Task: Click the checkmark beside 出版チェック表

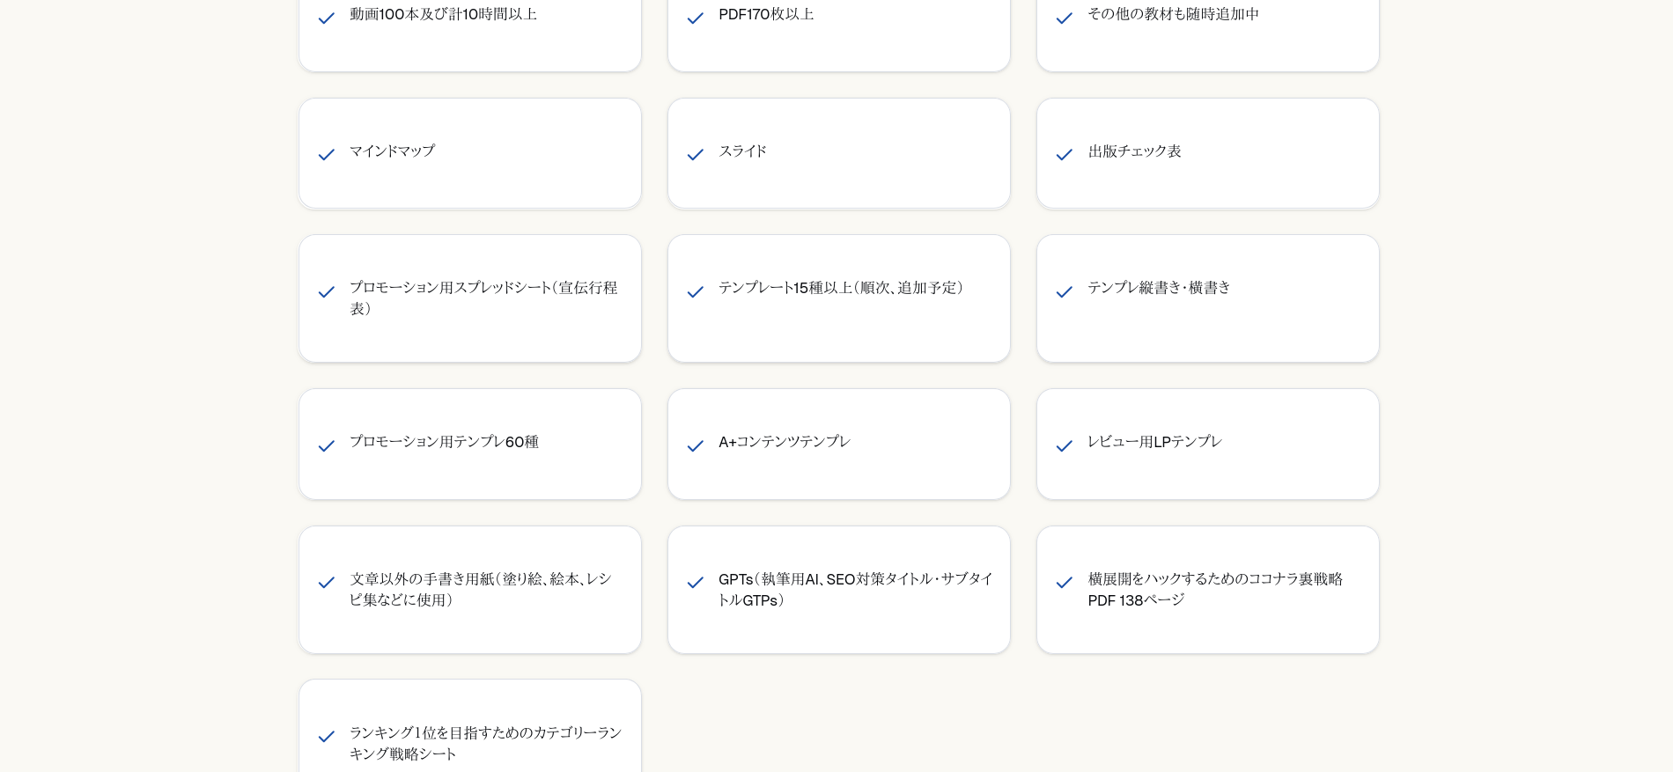Action: point(1064,155)
